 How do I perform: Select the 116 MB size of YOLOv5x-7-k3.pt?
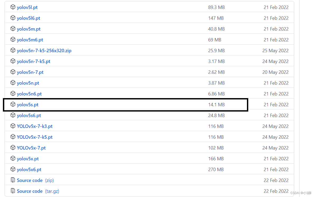point(216,126)
